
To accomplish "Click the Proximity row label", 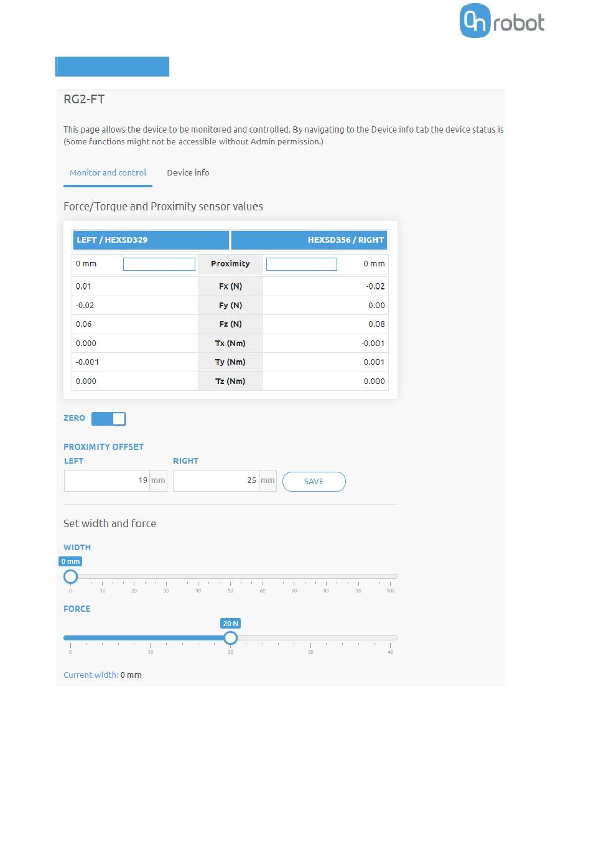I will click(230, 264).
